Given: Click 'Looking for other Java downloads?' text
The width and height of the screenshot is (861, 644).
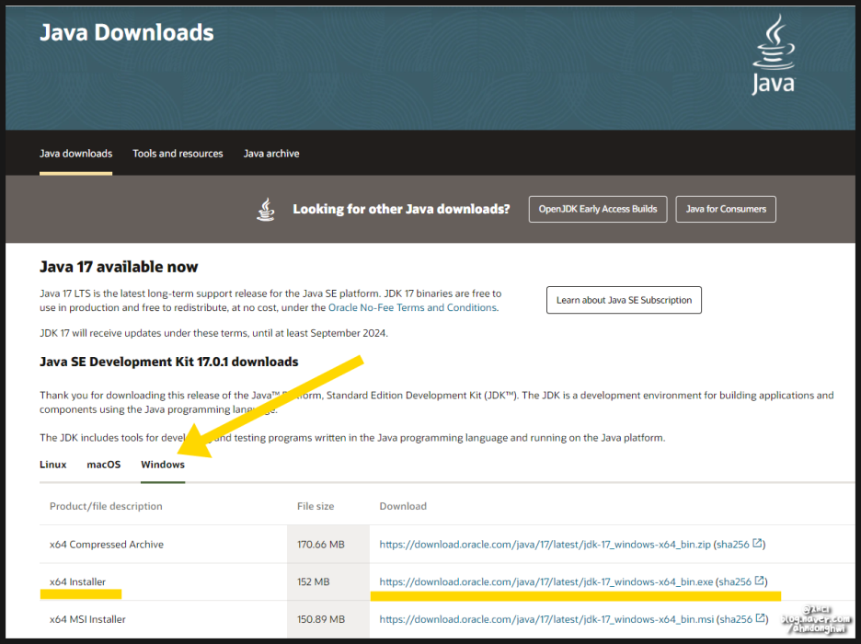Looking at the screenshot, I should point(401,209).
